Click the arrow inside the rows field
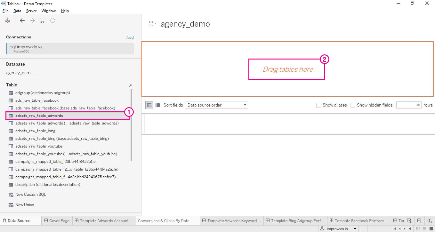Image resolution: width=435 pixels, height=232 pixels. click(418, 105)
